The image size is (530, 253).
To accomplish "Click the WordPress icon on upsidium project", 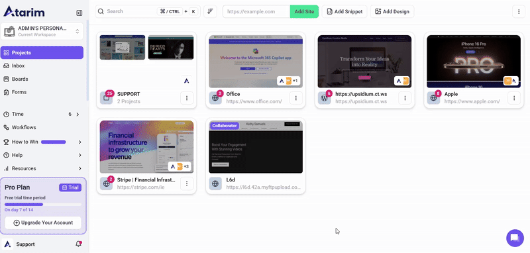I will (x=325, y=98).
